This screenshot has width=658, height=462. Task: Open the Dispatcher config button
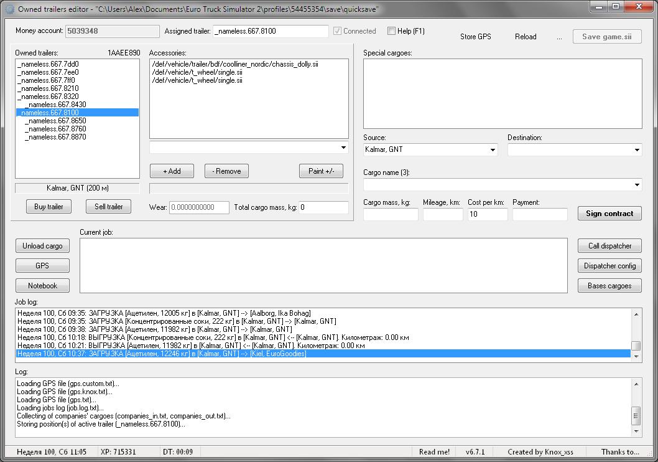pyautogui.click(x=609, y=266)
